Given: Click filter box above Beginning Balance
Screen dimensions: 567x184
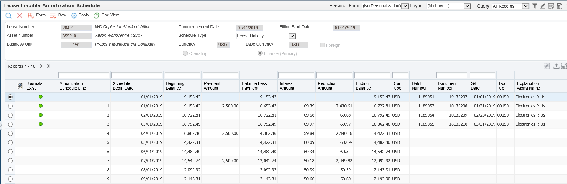Looking at the screenshot, I should tap(183, 75).
